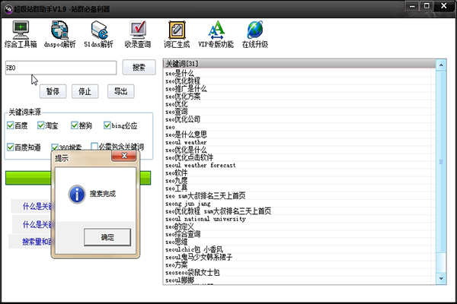457x304 pixels.
Task: Toggle the 百度 checkbox
Action: [x=11, y=125]
